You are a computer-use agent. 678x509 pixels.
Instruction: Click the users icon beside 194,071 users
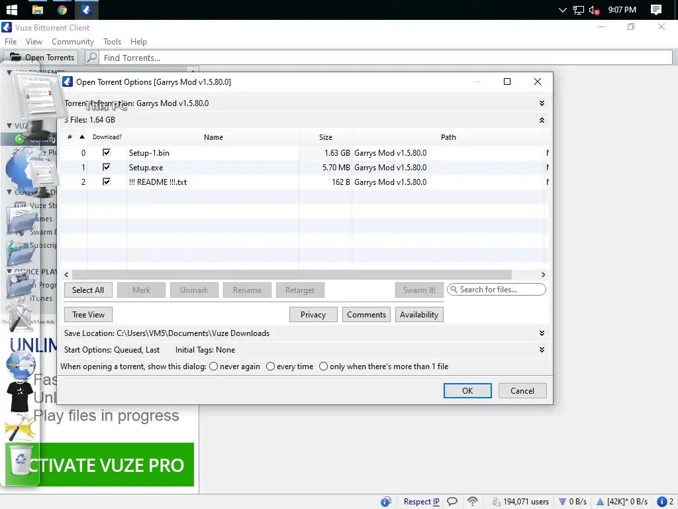tap(497, 501)
